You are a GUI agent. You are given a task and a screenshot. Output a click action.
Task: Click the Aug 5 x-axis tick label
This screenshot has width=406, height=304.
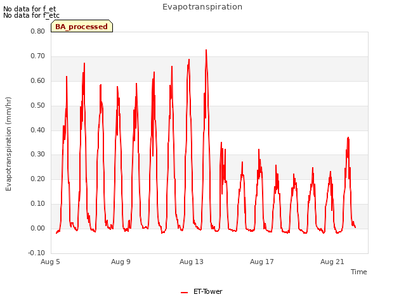(50, 262)
